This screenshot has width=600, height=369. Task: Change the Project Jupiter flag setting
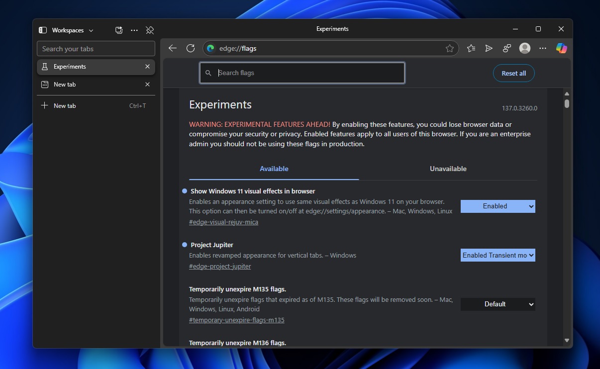coord(498,255)
